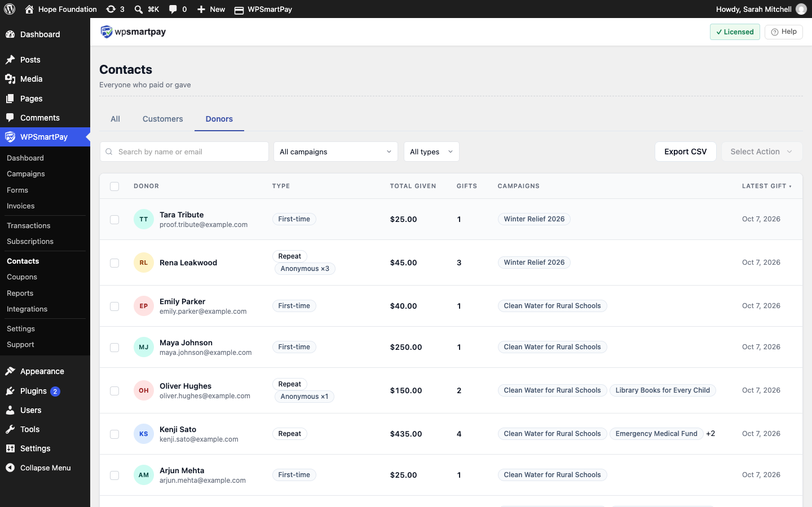The width and height of the screenshot is (812, 507).
Task: Check the Tara Tribute row checkbox
Action: [114, 220]
